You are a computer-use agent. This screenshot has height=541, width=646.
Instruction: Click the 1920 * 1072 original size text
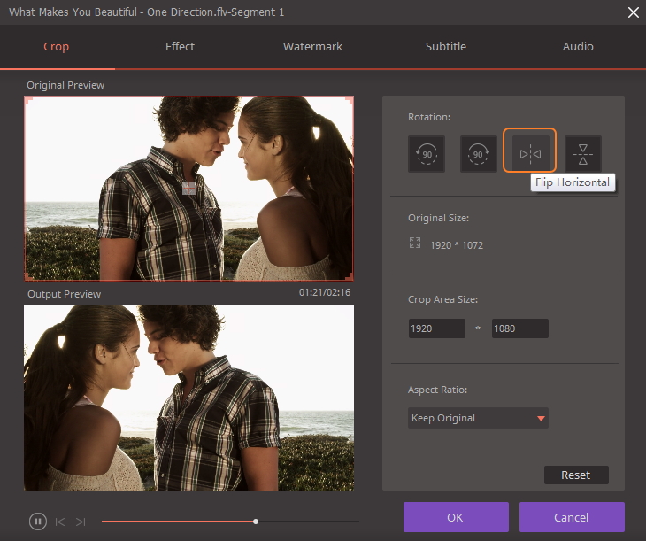pos(457,245)
